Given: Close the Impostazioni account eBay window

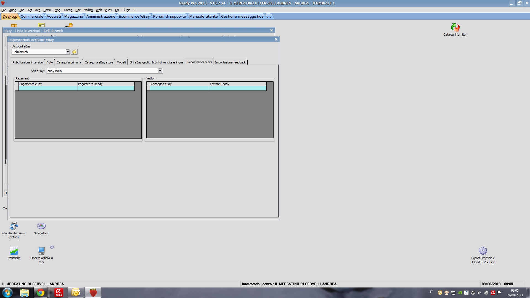Looking at the screenshot, I should [x=276, y=39].
